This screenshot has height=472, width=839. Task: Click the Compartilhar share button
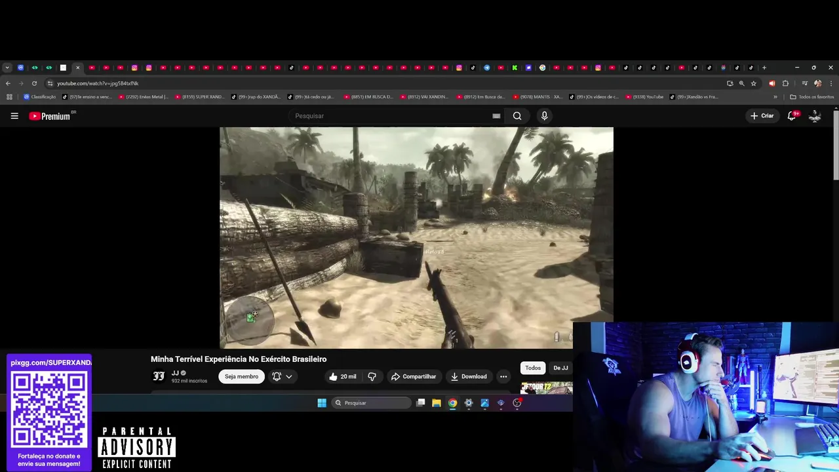point(414,376)
